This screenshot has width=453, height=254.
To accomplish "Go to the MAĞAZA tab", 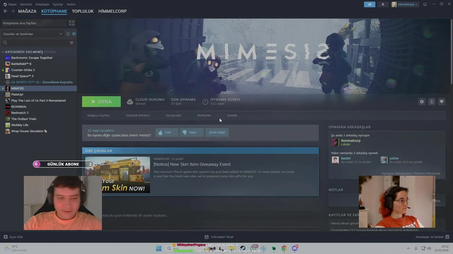I will click(x=27, y=11).
